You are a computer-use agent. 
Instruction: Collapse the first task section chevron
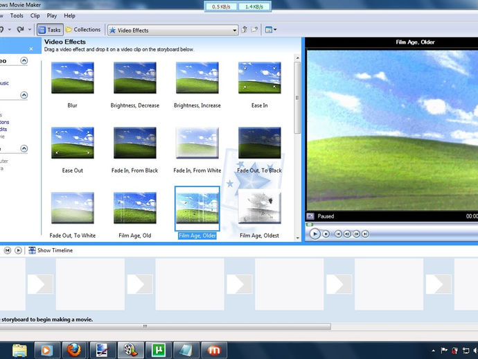(x=24, y=61)
